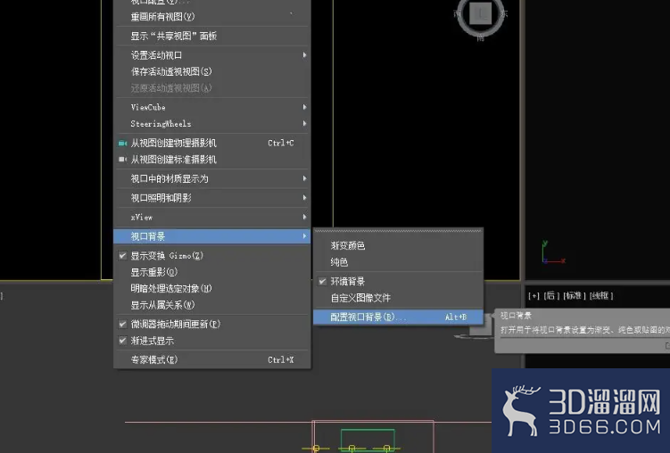
Task: Select 重画所有视图 menu entry
Action: [x=212, y=17]
